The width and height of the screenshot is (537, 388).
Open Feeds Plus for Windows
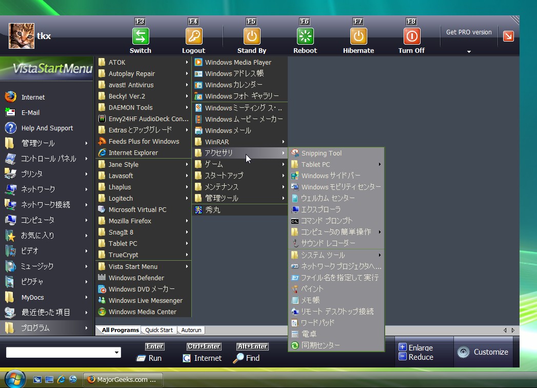coord(143,141)
